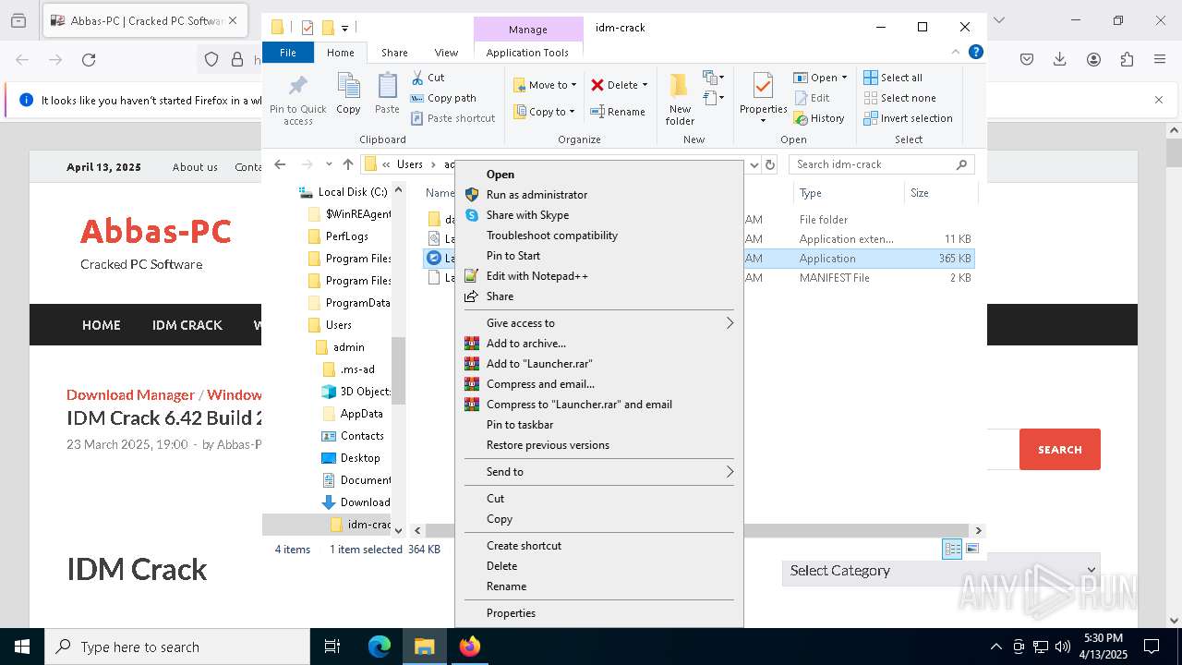This screenshot has height=665, width=1182.
Task: Choose Add to archive... entry
Action: [x=599, y=344]
